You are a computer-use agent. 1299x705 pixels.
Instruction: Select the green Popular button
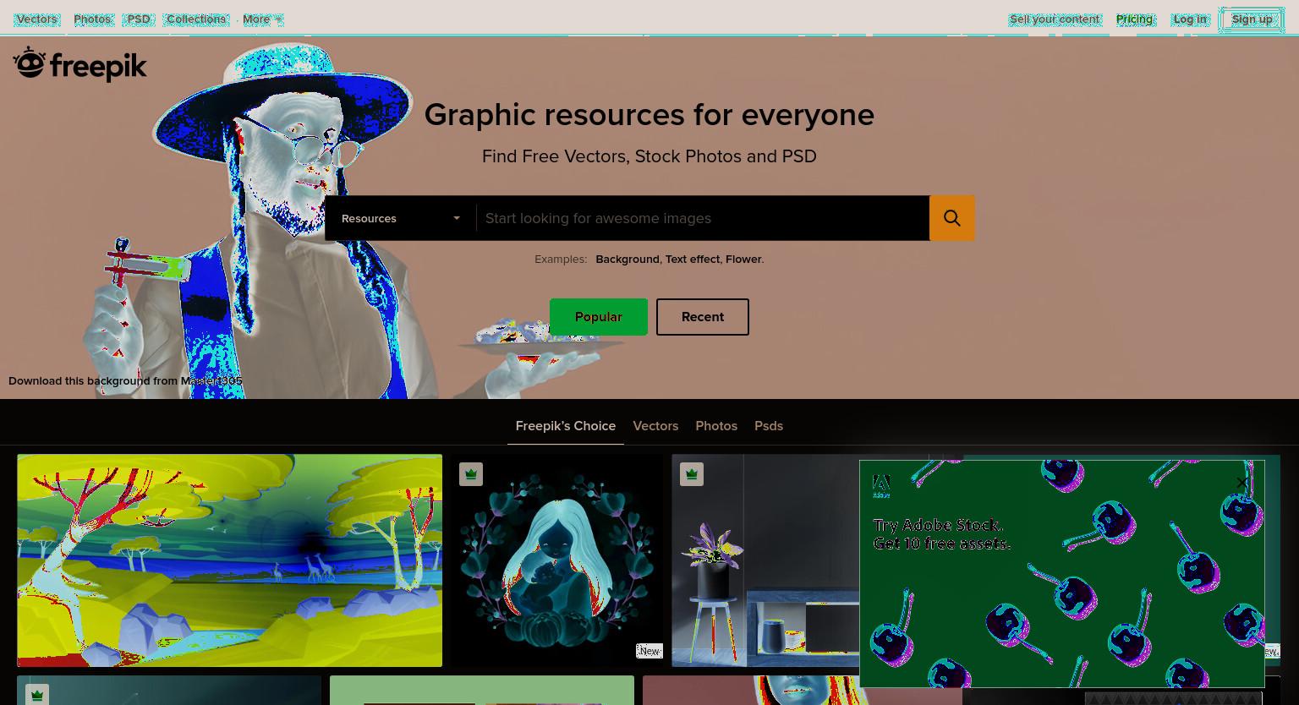pyautogui.click(x=599, y=317)
